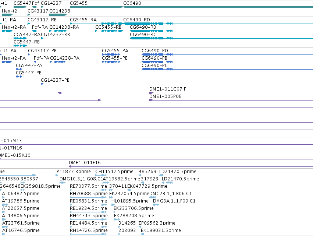Click transcript CG6490-RD label
The height and width of the screenshot is (236, 313).
[136, 20]
